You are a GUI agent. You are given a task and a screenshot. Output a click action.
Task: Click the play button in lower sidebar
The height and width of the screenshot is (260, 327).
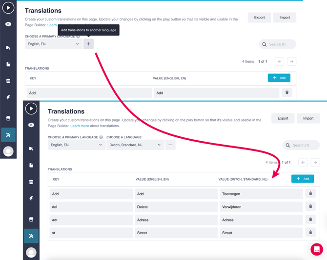click(31, 109)
